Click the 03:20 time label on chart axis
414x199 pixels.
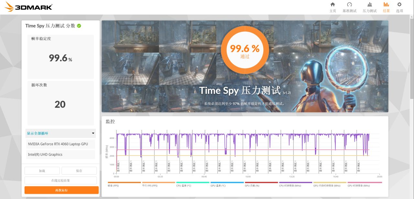click(160, 177)
